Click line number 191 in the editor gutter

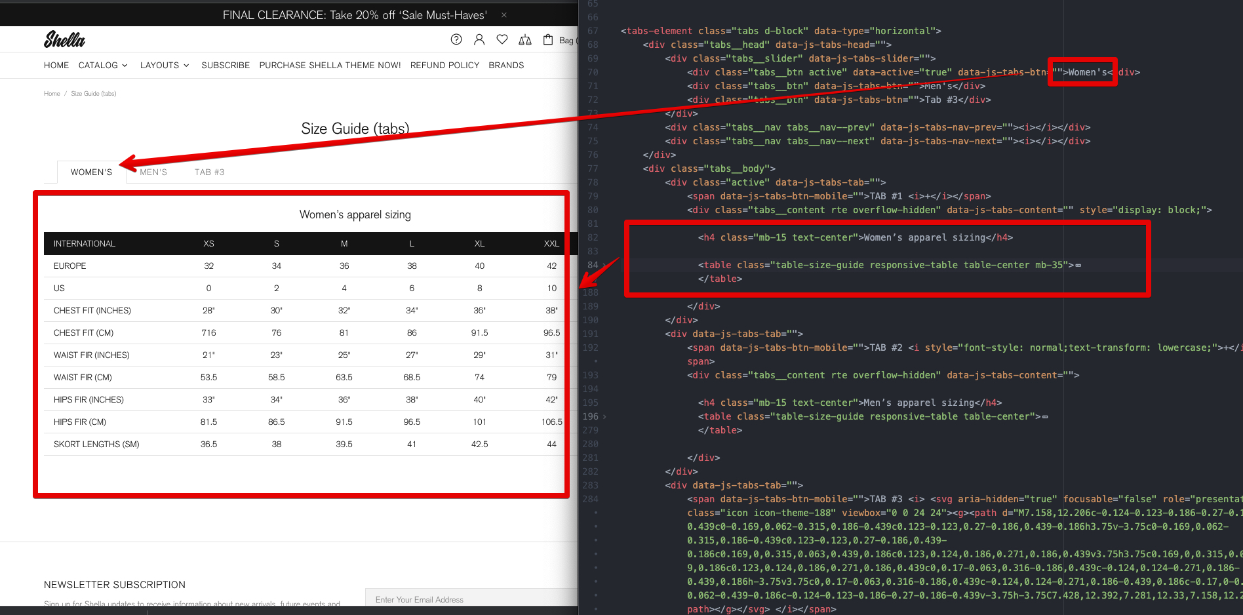point(590,334)
